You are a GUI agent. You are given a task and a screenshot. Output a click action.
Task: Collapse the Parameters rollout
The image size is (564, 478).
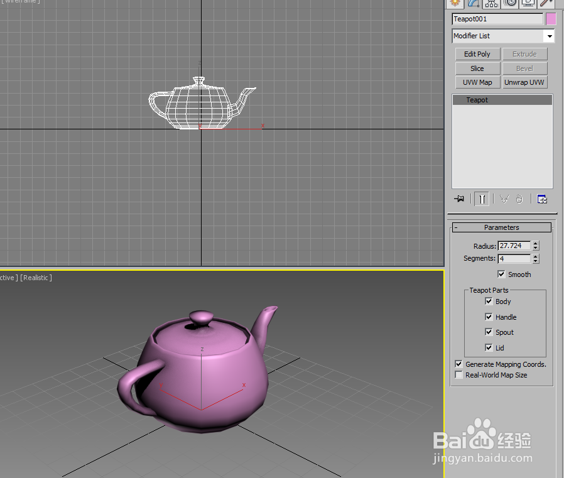tap(501, 227)
